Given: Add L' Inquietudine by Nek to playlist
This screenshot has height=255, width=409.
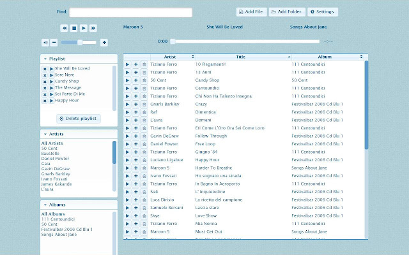Looking at the screenshot, I should pos(135,192).
